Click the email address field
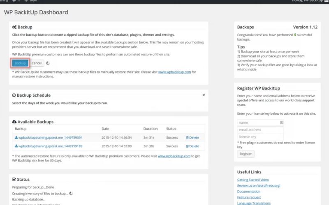329x205 pixels. (260, 130)
